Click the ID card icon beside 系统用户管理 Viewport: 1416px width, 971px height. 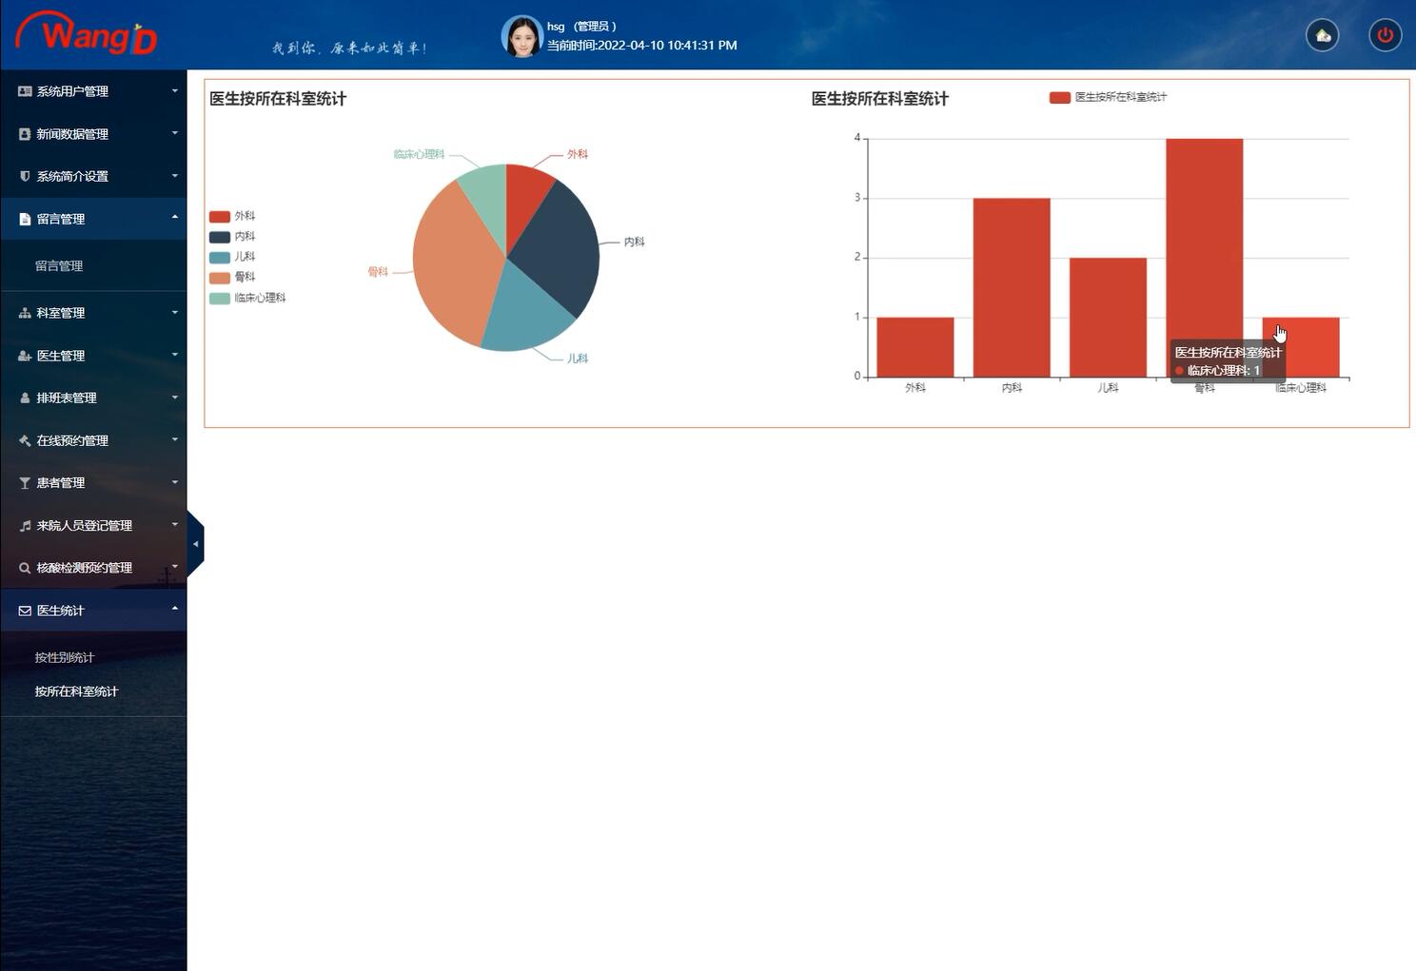click(25, 91)
